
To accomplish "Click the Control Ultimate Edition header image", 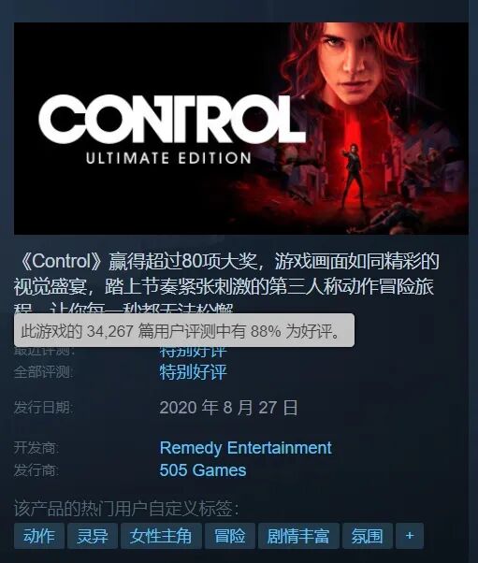I will tap(241, 128).
